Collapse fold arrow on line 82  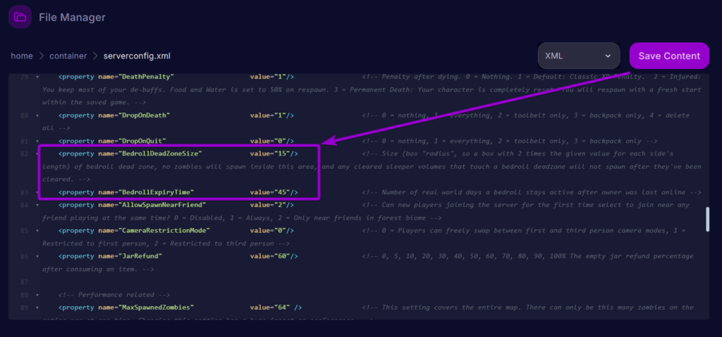click(x=37, y=153)
